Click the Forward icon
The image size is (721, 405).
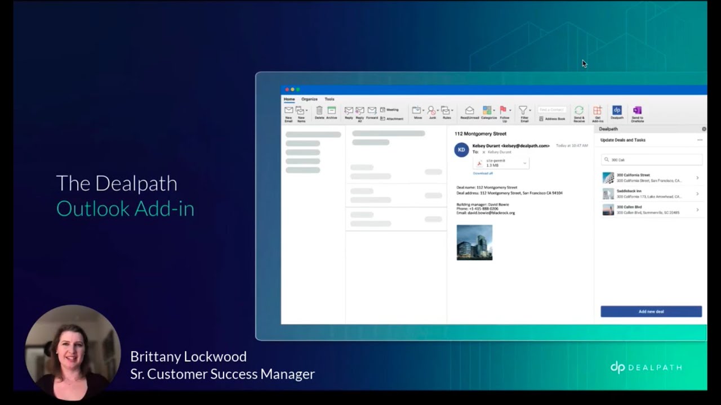(372, 110)
